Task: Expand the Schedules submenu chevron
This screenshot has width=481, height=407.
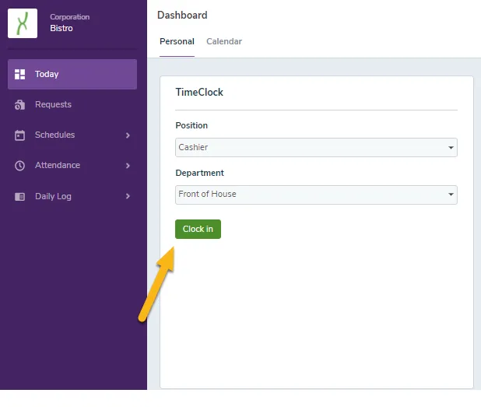Action: [128, 135]
